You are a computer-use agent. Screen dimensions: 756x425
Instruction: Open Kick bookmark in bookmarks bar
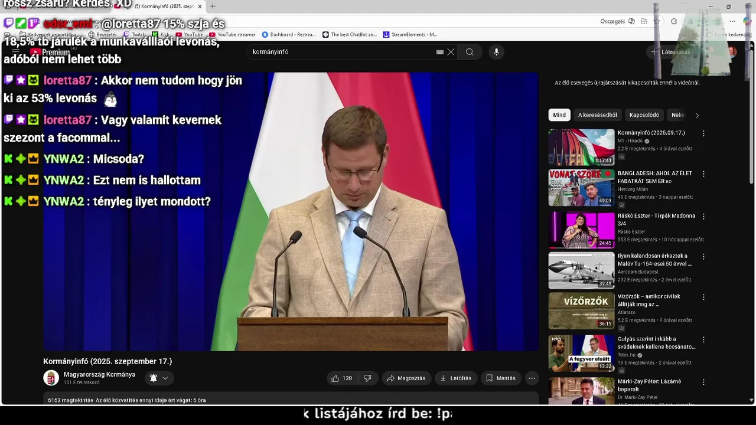click(161, 35)
